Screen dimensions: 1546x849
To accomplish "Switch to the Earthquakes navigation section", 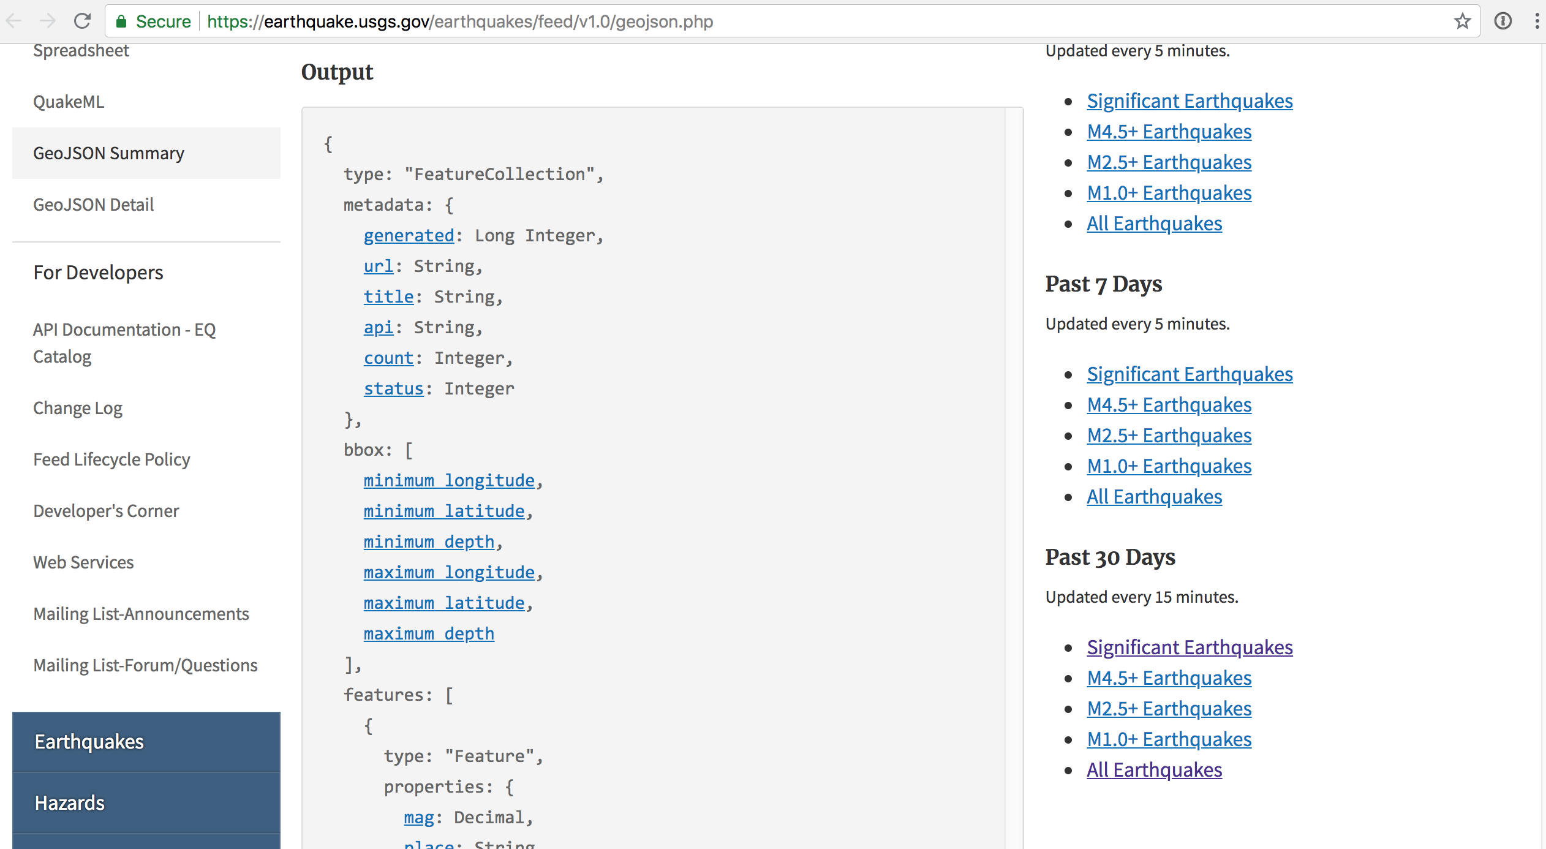I will [x=89, y=741].
